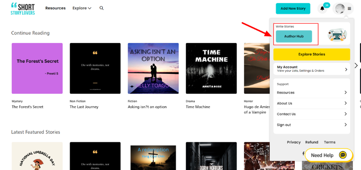361x170 pixels.
Task: Expand the Explore dropdown
Action: (82, 8)
